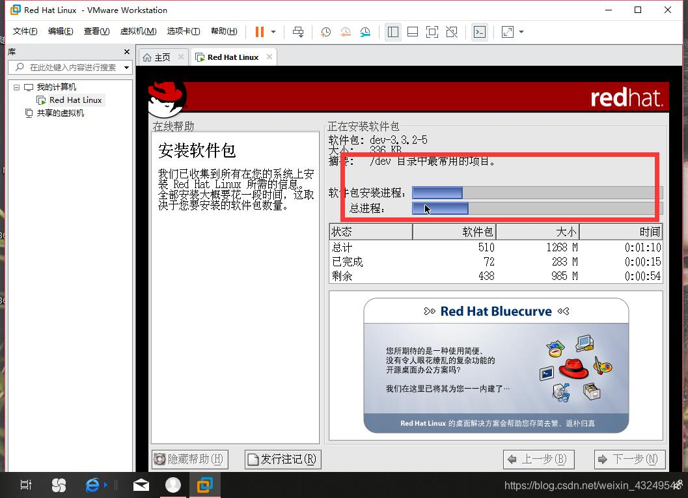The width and height of the screenshot is (688, 498).
Task: Open the round white app on the taskbar
Action: tap(173, 485)
